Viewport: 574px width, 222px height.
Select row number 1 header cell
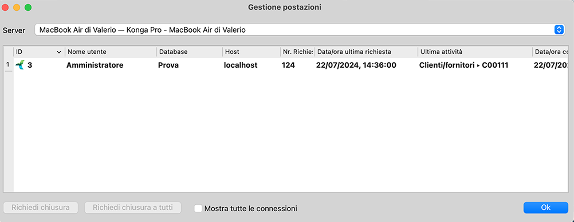(x=8, y=65)
